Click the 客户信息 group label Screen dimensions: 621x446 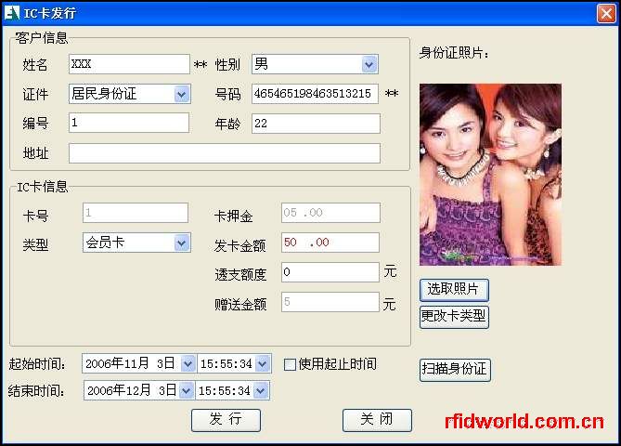42,38
